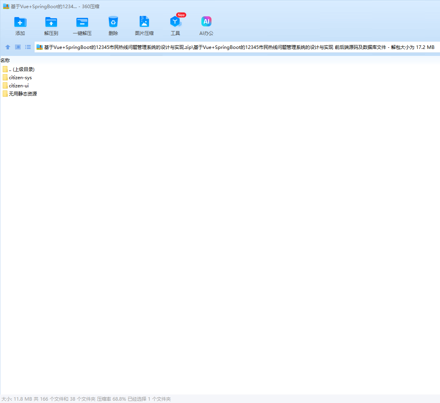This screenshot has height=403, width=440.
Task: Select the 无用静态资源 folder
Action: 20,94
